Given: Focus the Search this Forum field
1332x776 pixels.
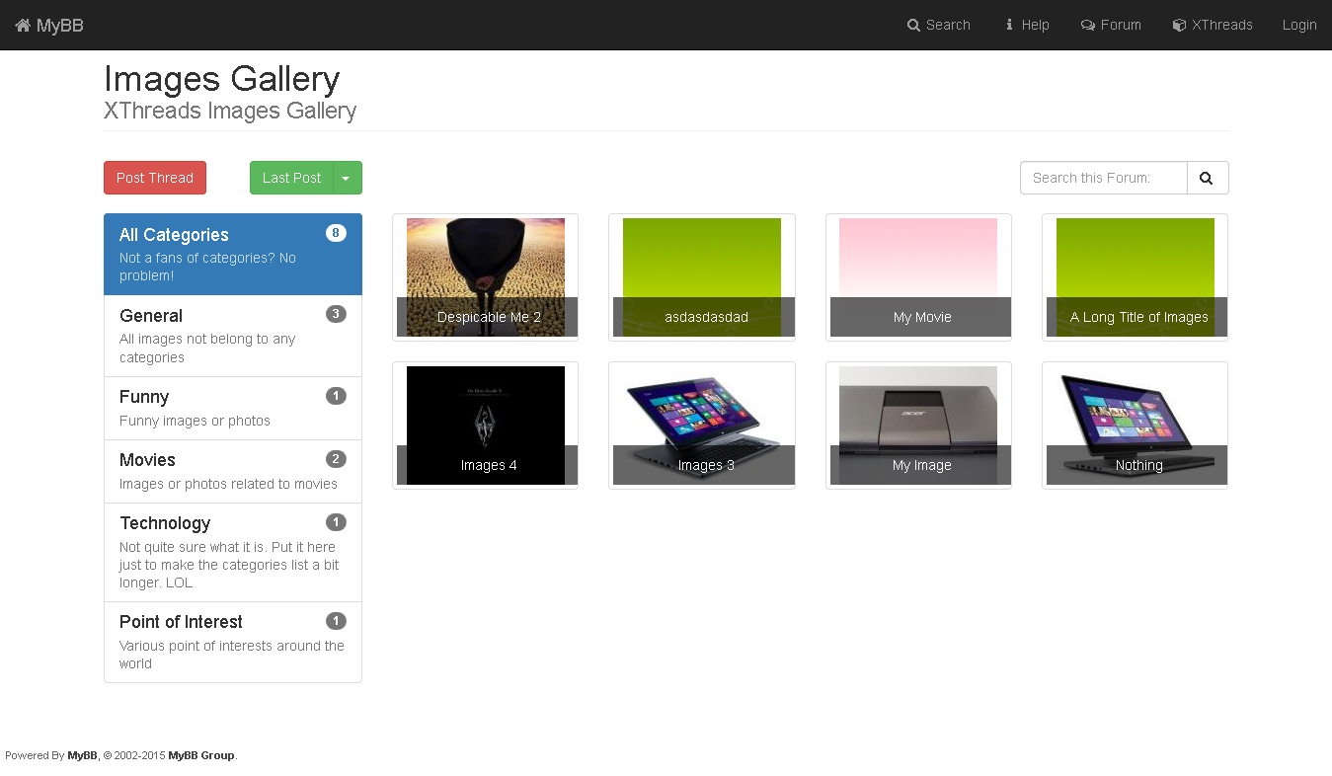Looking at the screenshot, I should tap(1103, 178).
